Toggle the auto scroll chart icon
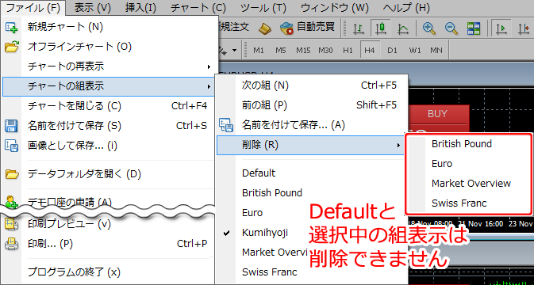534x285 pixels. point(501,28)
